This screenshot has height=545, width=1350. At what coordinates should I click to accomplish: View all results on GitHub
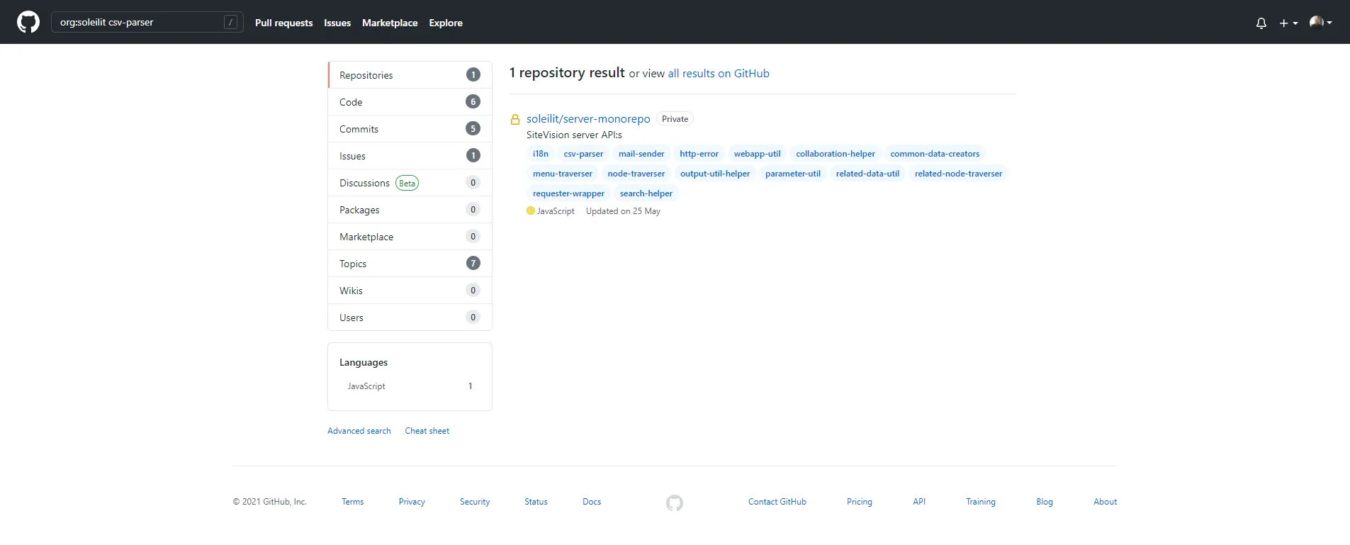click(719, 74)
